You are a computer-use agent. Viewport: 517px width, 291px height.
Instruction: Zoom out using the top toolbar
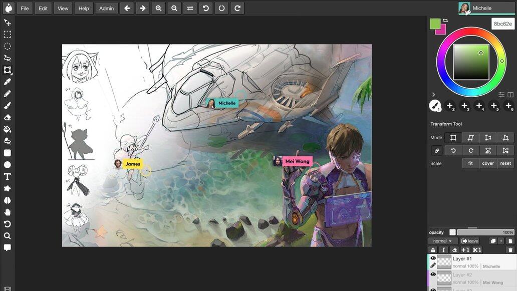(x=174, y=8)
